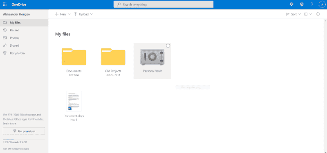Click the upload arrow icon

(x=76, y=14)
